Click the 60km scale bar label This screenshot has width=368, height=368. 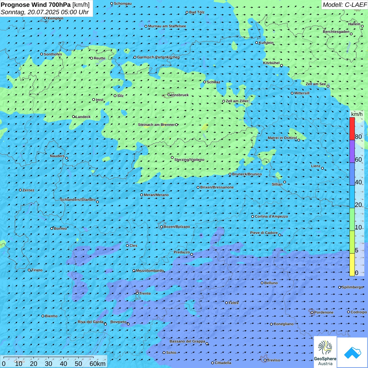click(98, 364)
